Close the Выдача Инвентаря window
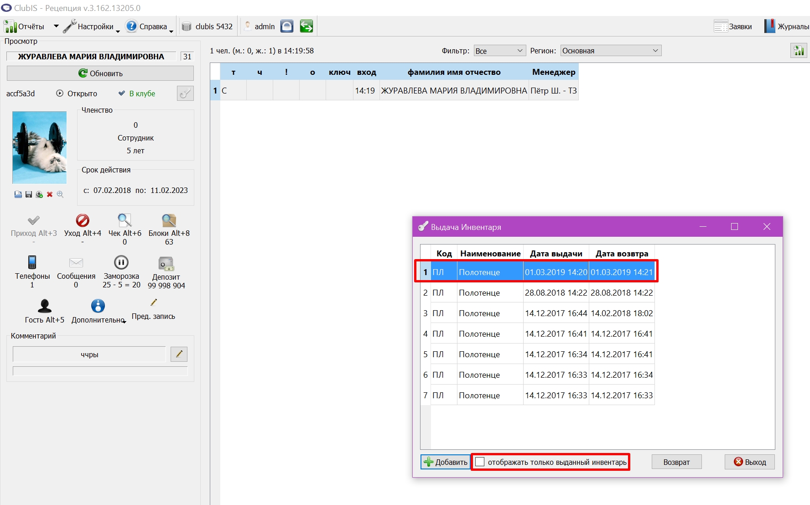 click(x=767, y=227)
